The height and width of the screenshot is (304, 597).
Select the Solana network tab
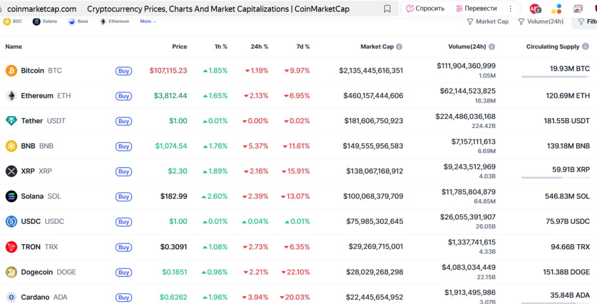click(45, 21)
